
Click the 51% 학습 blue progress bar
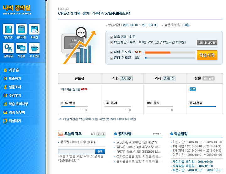[74, 107]
